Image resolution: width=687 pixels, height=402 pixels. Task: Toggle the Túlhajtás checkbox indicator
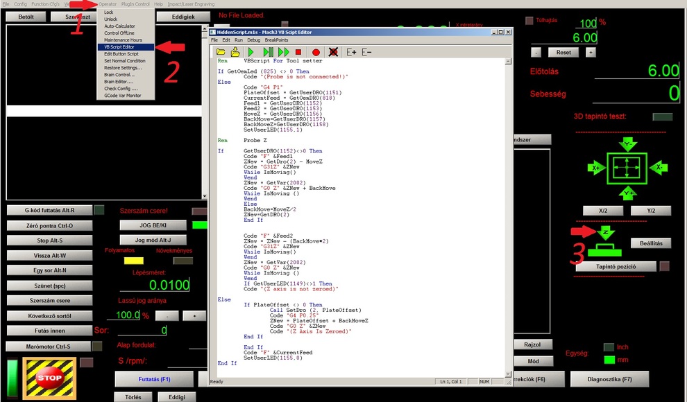click(529, 21)
